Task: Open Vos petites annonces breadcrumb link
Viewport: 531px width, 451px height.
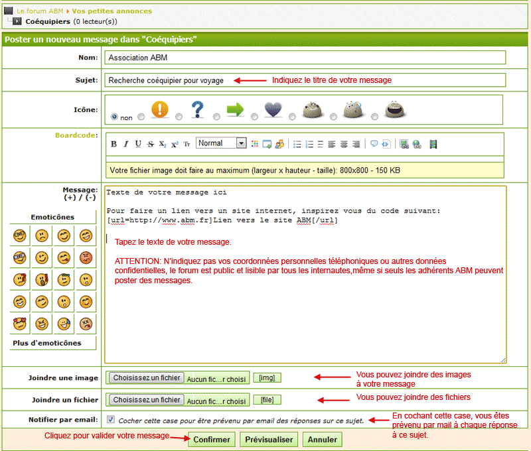Action: pyautogui.click(x=112, y=11)
